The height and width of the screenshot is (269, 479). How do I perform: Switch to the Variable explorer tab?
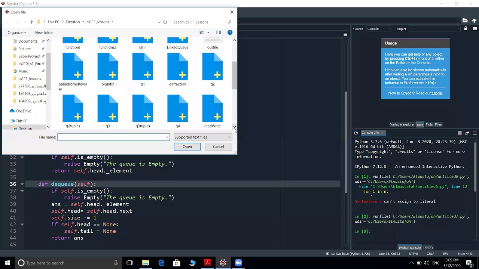tap(402, 124)
